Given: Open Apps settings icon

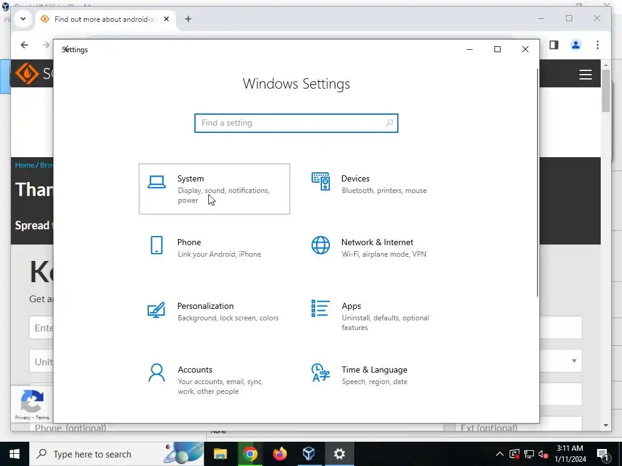Looking at the screenshot, I should 321,309.
